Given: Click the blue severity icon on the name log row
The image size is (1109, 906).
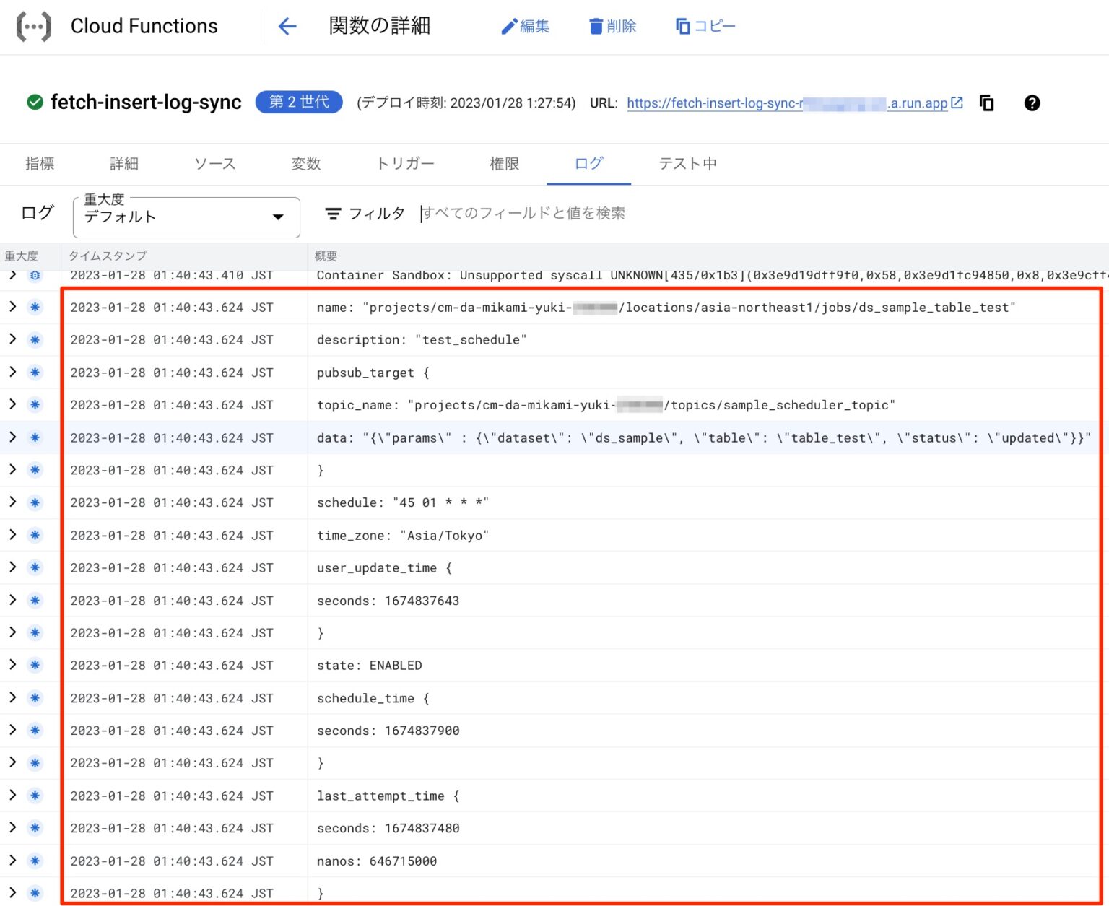Looking at the screenshot, I should point(33,307).
